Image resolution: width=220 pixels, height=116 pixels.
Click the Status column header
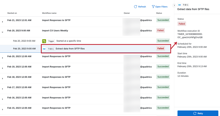pyautogui.click(x=159, y=13)
